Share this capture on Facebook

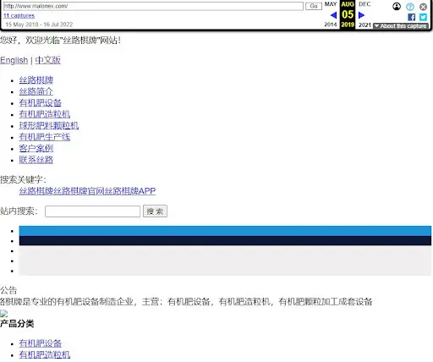pos(412,17)
